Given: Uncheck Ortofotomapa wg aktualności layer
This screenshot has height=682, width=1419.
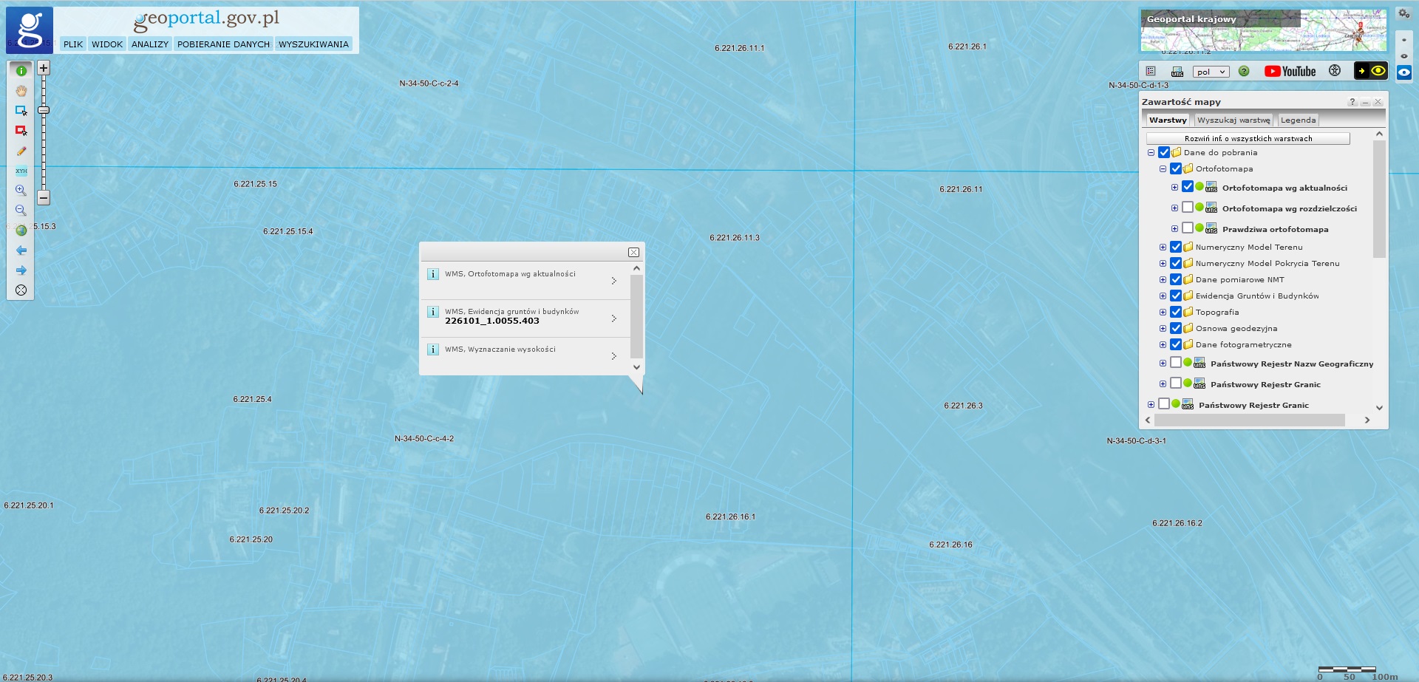Looking at the screenshot, I should 1188,187.
